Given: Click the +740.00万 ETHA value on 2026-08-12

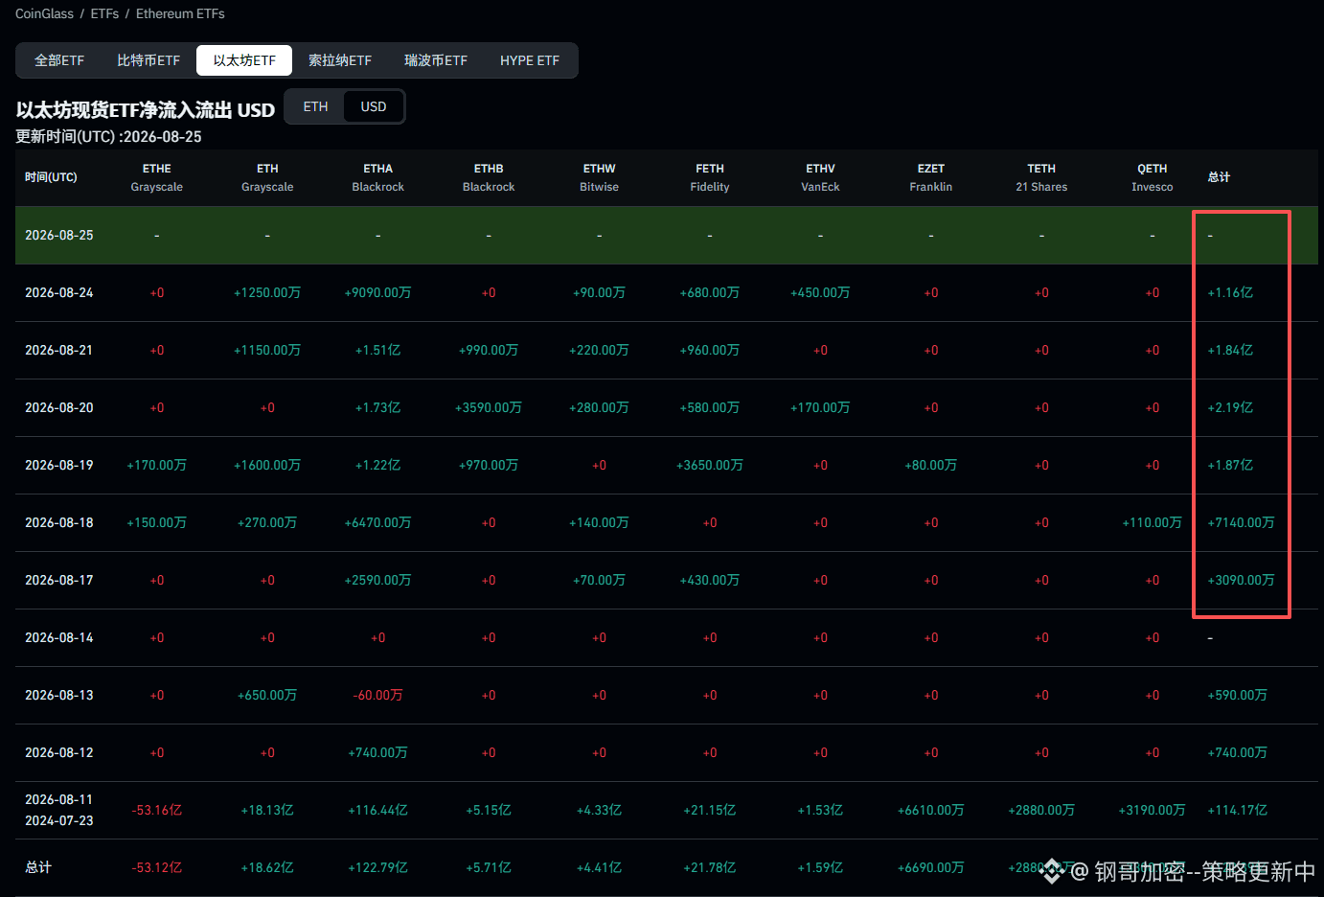Looking at the screenshot, I should coord(378,752).
